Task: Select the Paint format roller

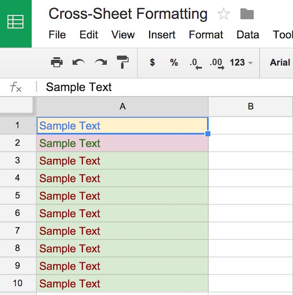Action: point(123,62)
